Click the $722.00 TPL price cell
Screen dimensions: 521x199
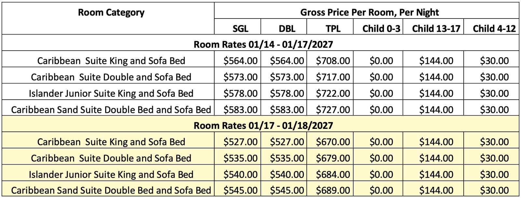point(333,93)
